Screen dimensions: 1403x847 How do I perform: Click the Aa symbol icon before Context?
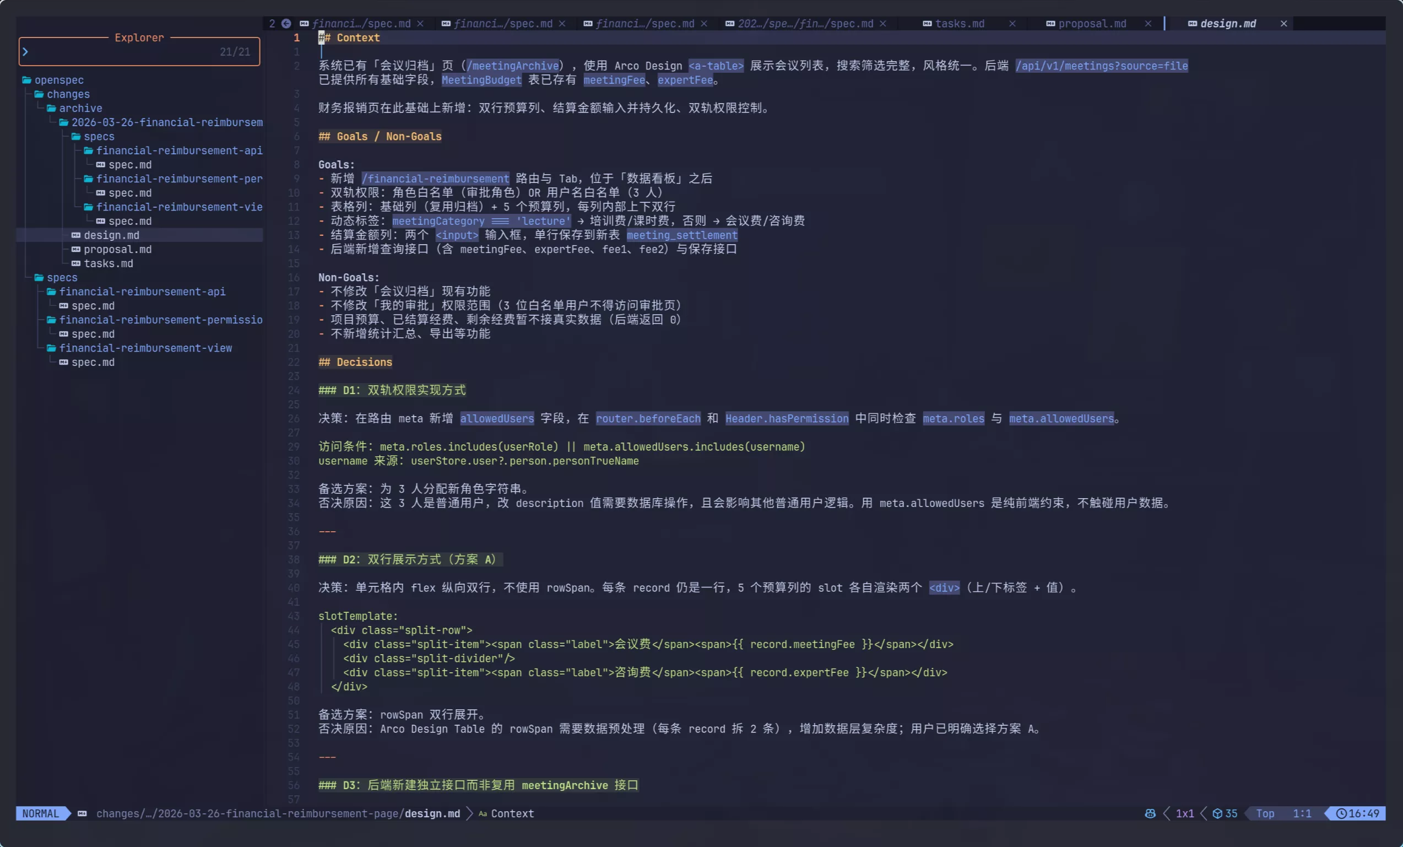(x=483, y=813)
